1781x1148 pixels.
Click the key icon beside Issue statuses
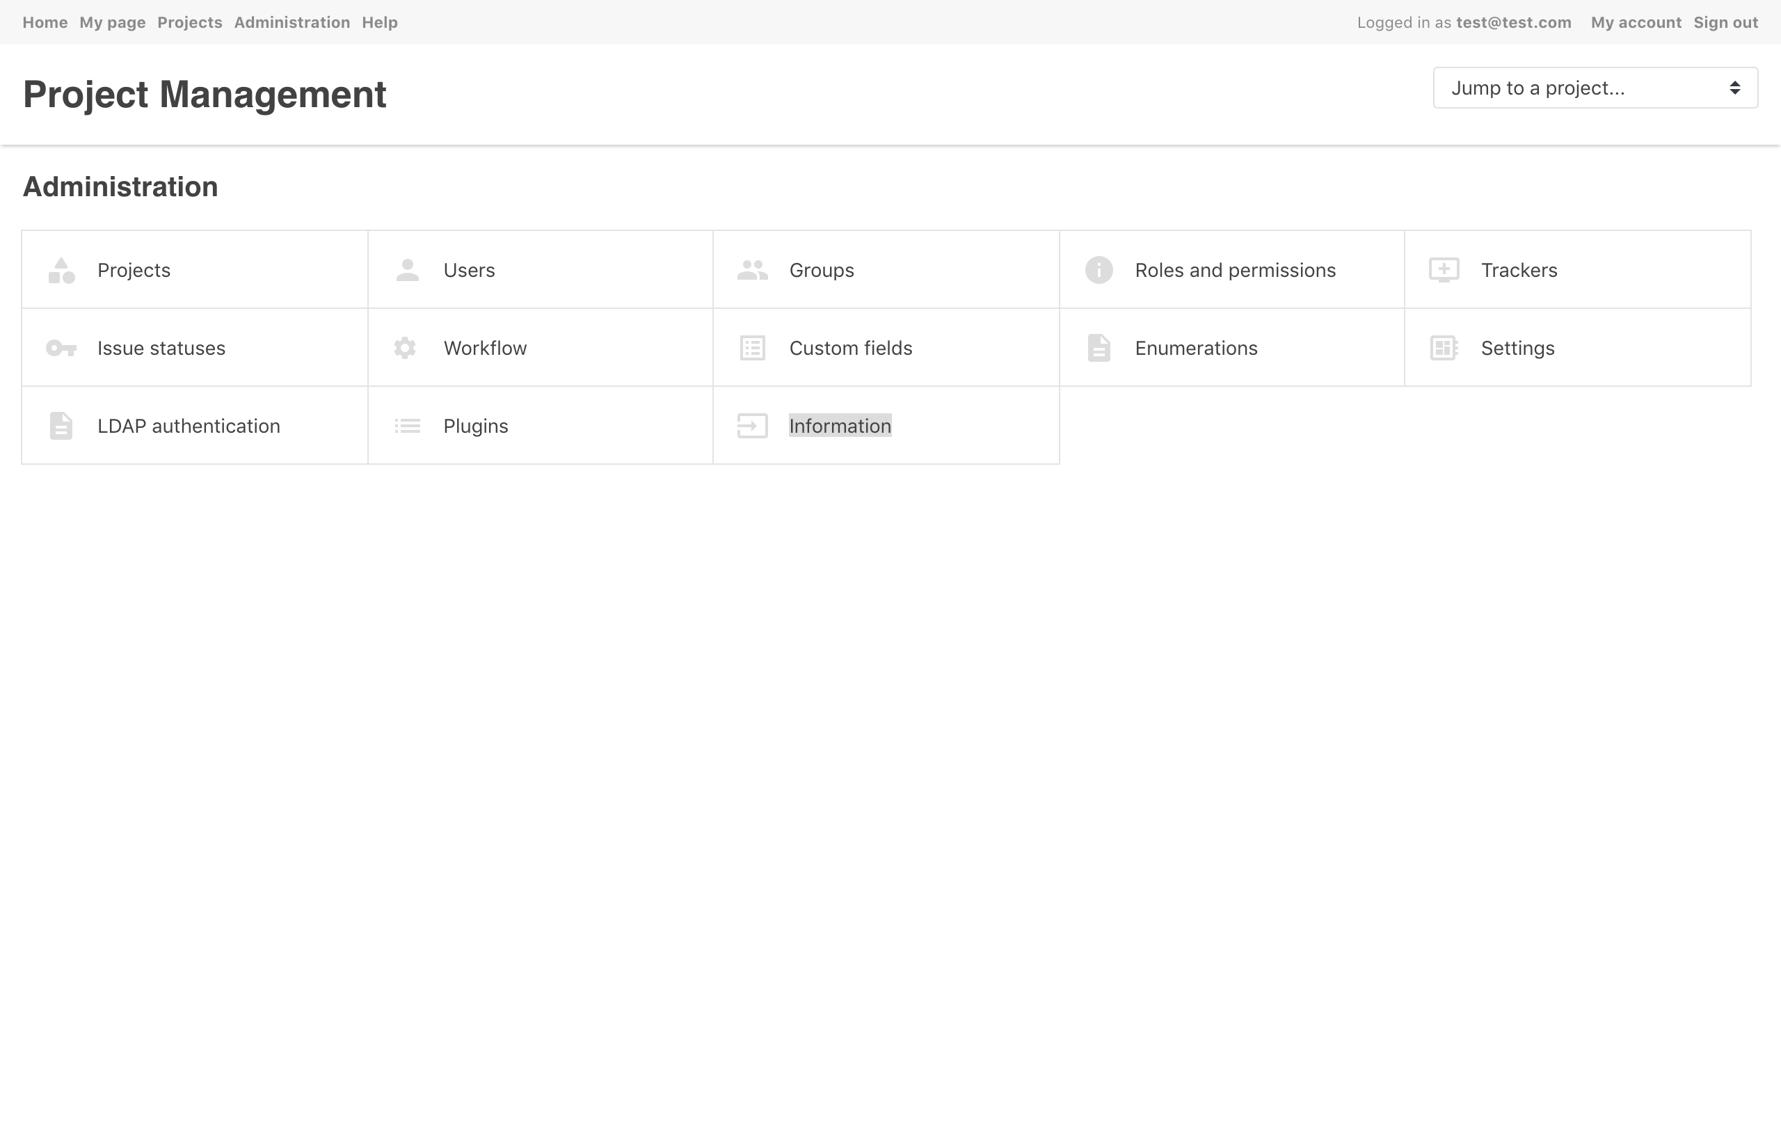[x=61, y=348]
